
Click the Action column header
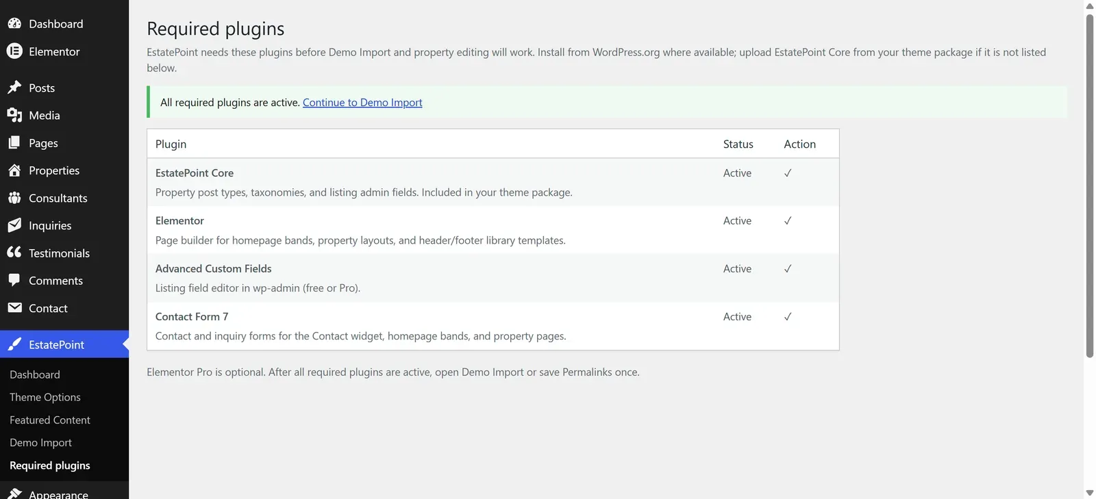coord(799,144)
